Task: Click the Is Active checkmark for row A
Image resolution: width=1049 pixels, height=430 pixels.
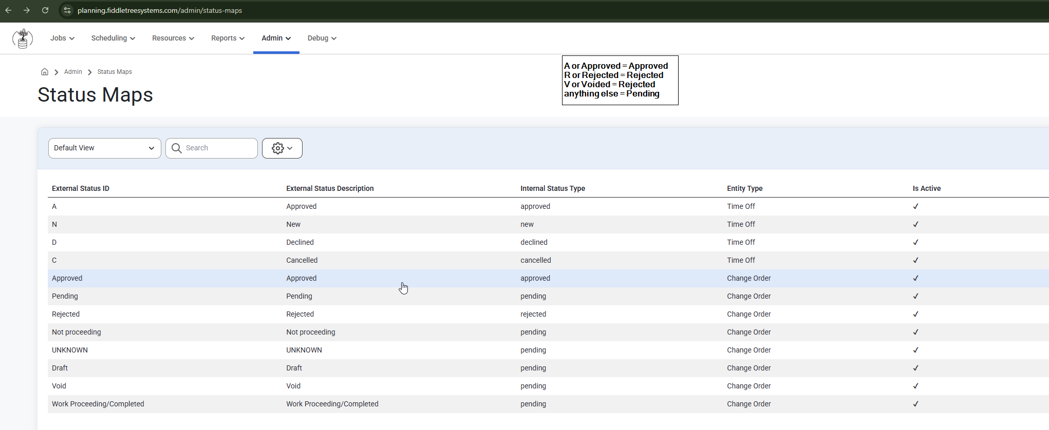Action: [915, 206]
